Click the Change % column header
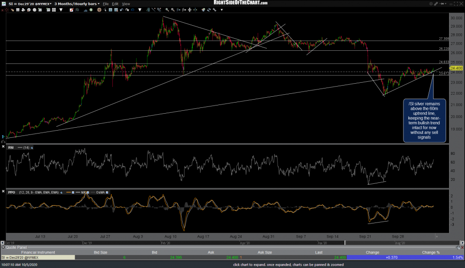Screen dimensions: 465x268 click(430, 252)
